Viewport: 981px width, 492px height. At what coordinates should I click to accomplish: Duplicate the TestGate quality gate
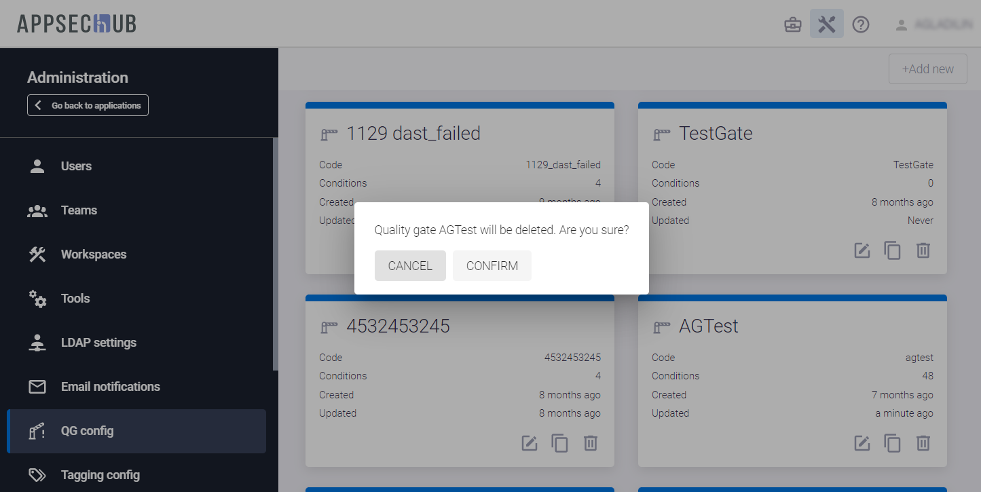(x=892, y=250)
